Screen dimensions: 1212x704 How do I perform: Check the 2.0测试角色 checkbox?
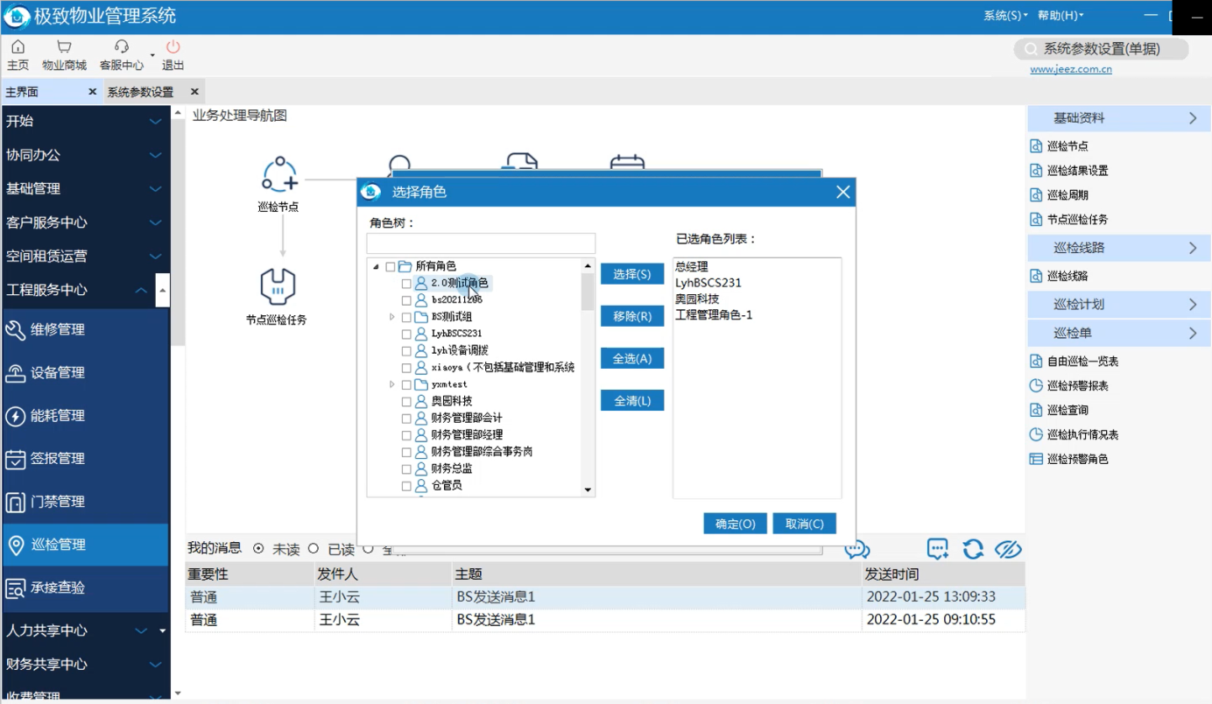406,284
